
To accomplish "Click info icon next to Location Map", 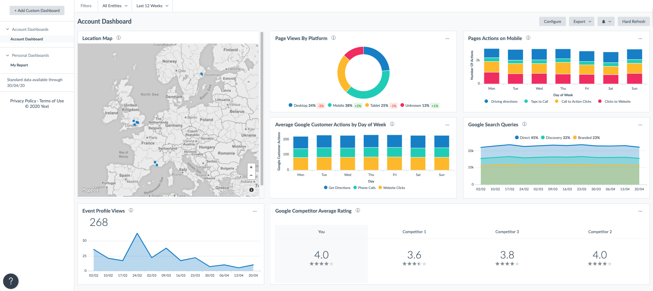I will click(119, 38).
